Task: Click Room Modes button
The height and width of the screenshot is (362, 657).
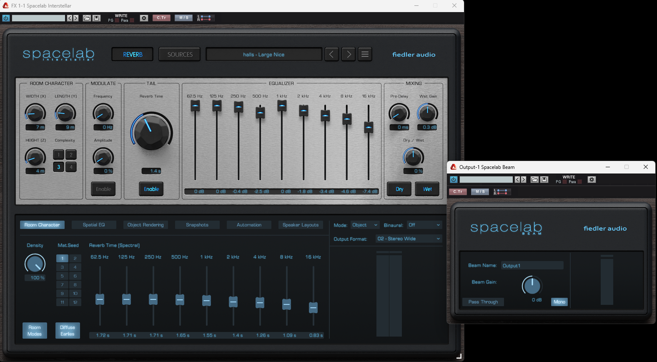Action: tap(35, 330)
